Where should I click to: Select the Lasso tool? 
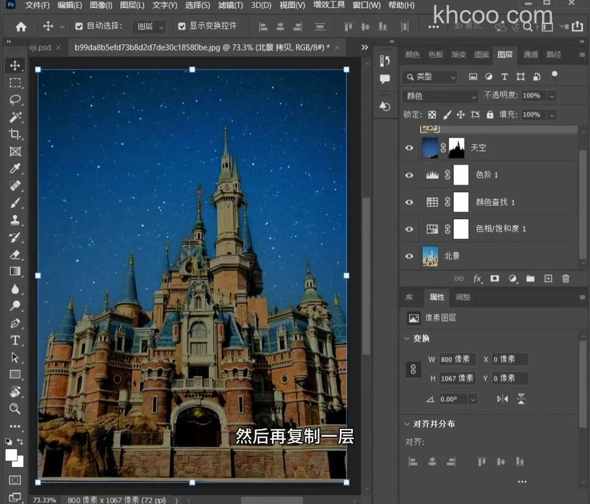click(15, 100)
